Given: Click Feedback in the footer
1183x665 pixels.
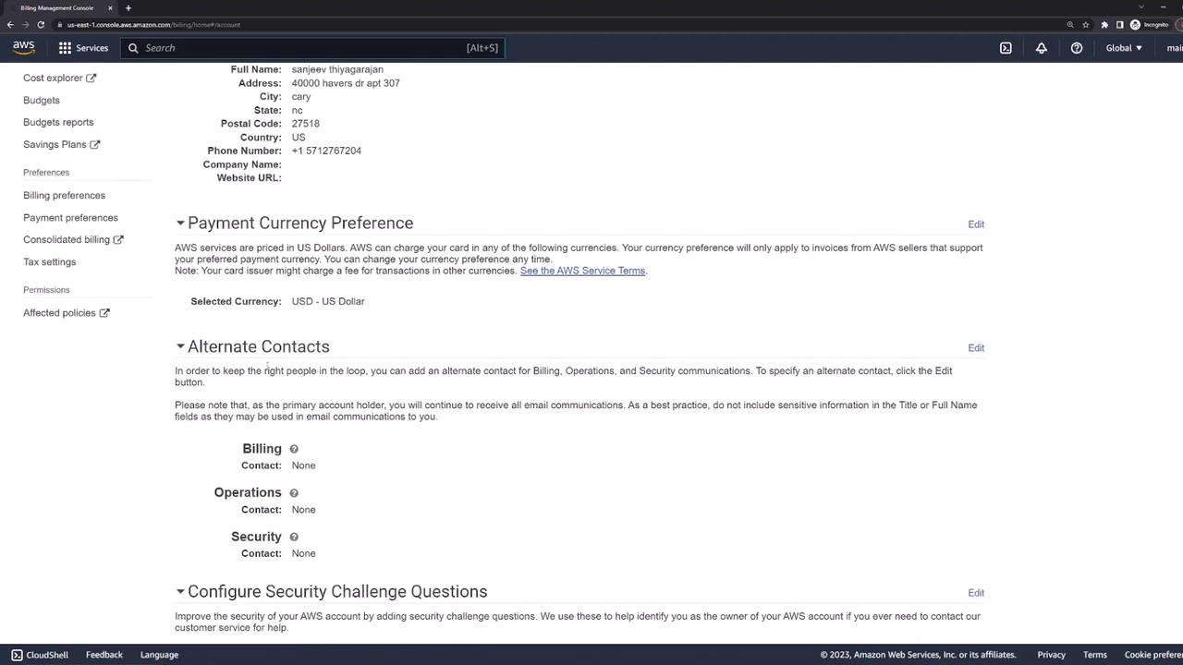Looking at the screenshot, I should 104,655.
